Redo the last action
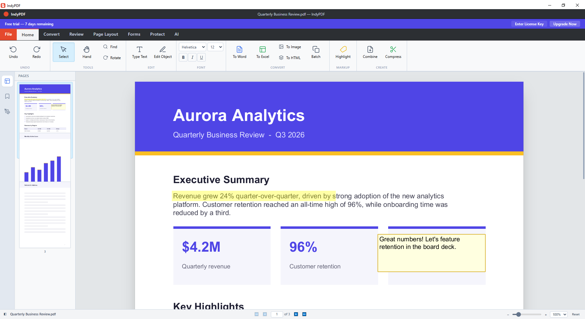The height and width of the screenshot is (319, 585). (37, 52)
